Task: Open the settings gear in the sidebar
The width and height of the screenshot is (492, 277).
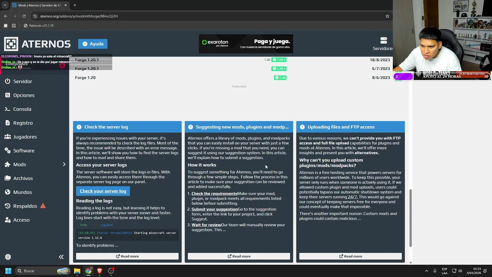Action: click(x=8, y=257)
